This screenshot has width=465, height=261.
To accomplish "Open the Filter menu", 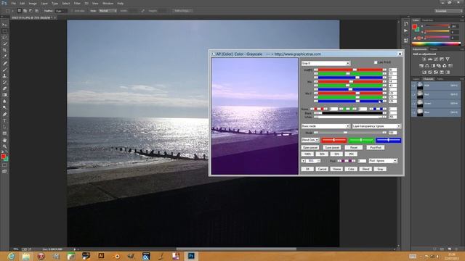I will coord(77,3).
